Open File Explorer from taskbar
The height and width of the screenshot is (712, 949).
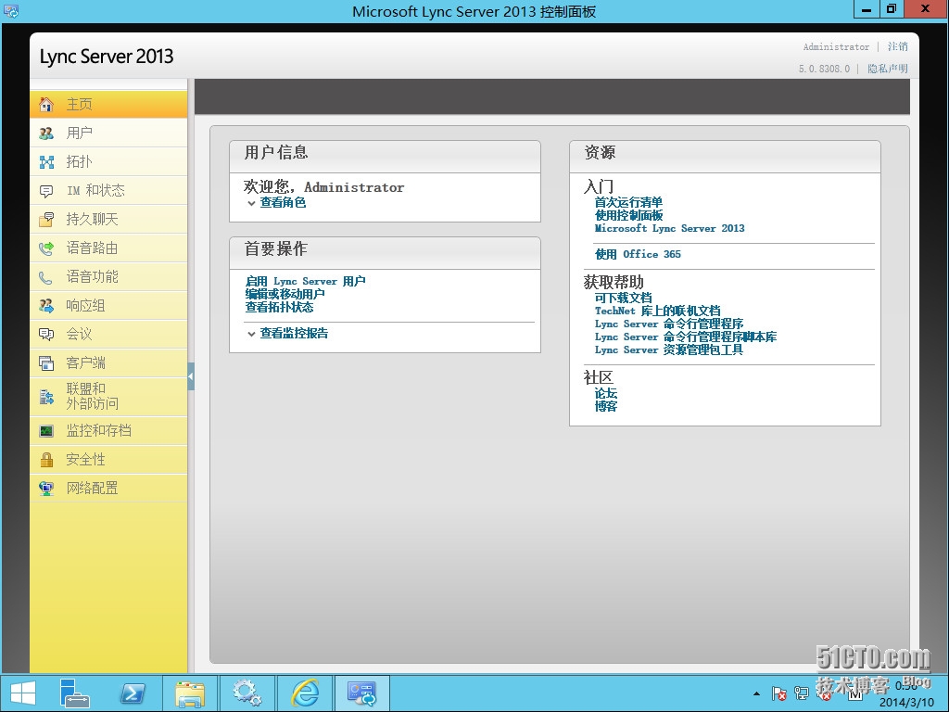pos(190,693)
